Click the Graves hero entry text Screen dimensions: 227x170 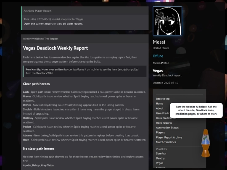tap(79, 99)
